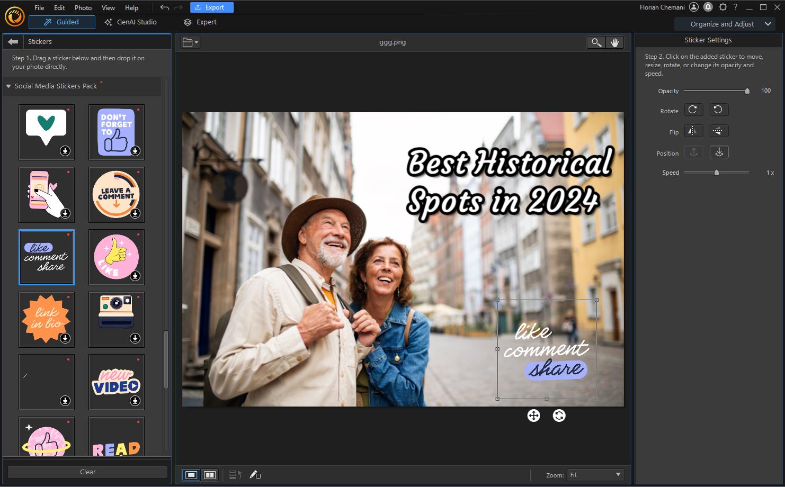
Task: Click the move crosshair icon below the sticker
Action: [x=533, y=416]
